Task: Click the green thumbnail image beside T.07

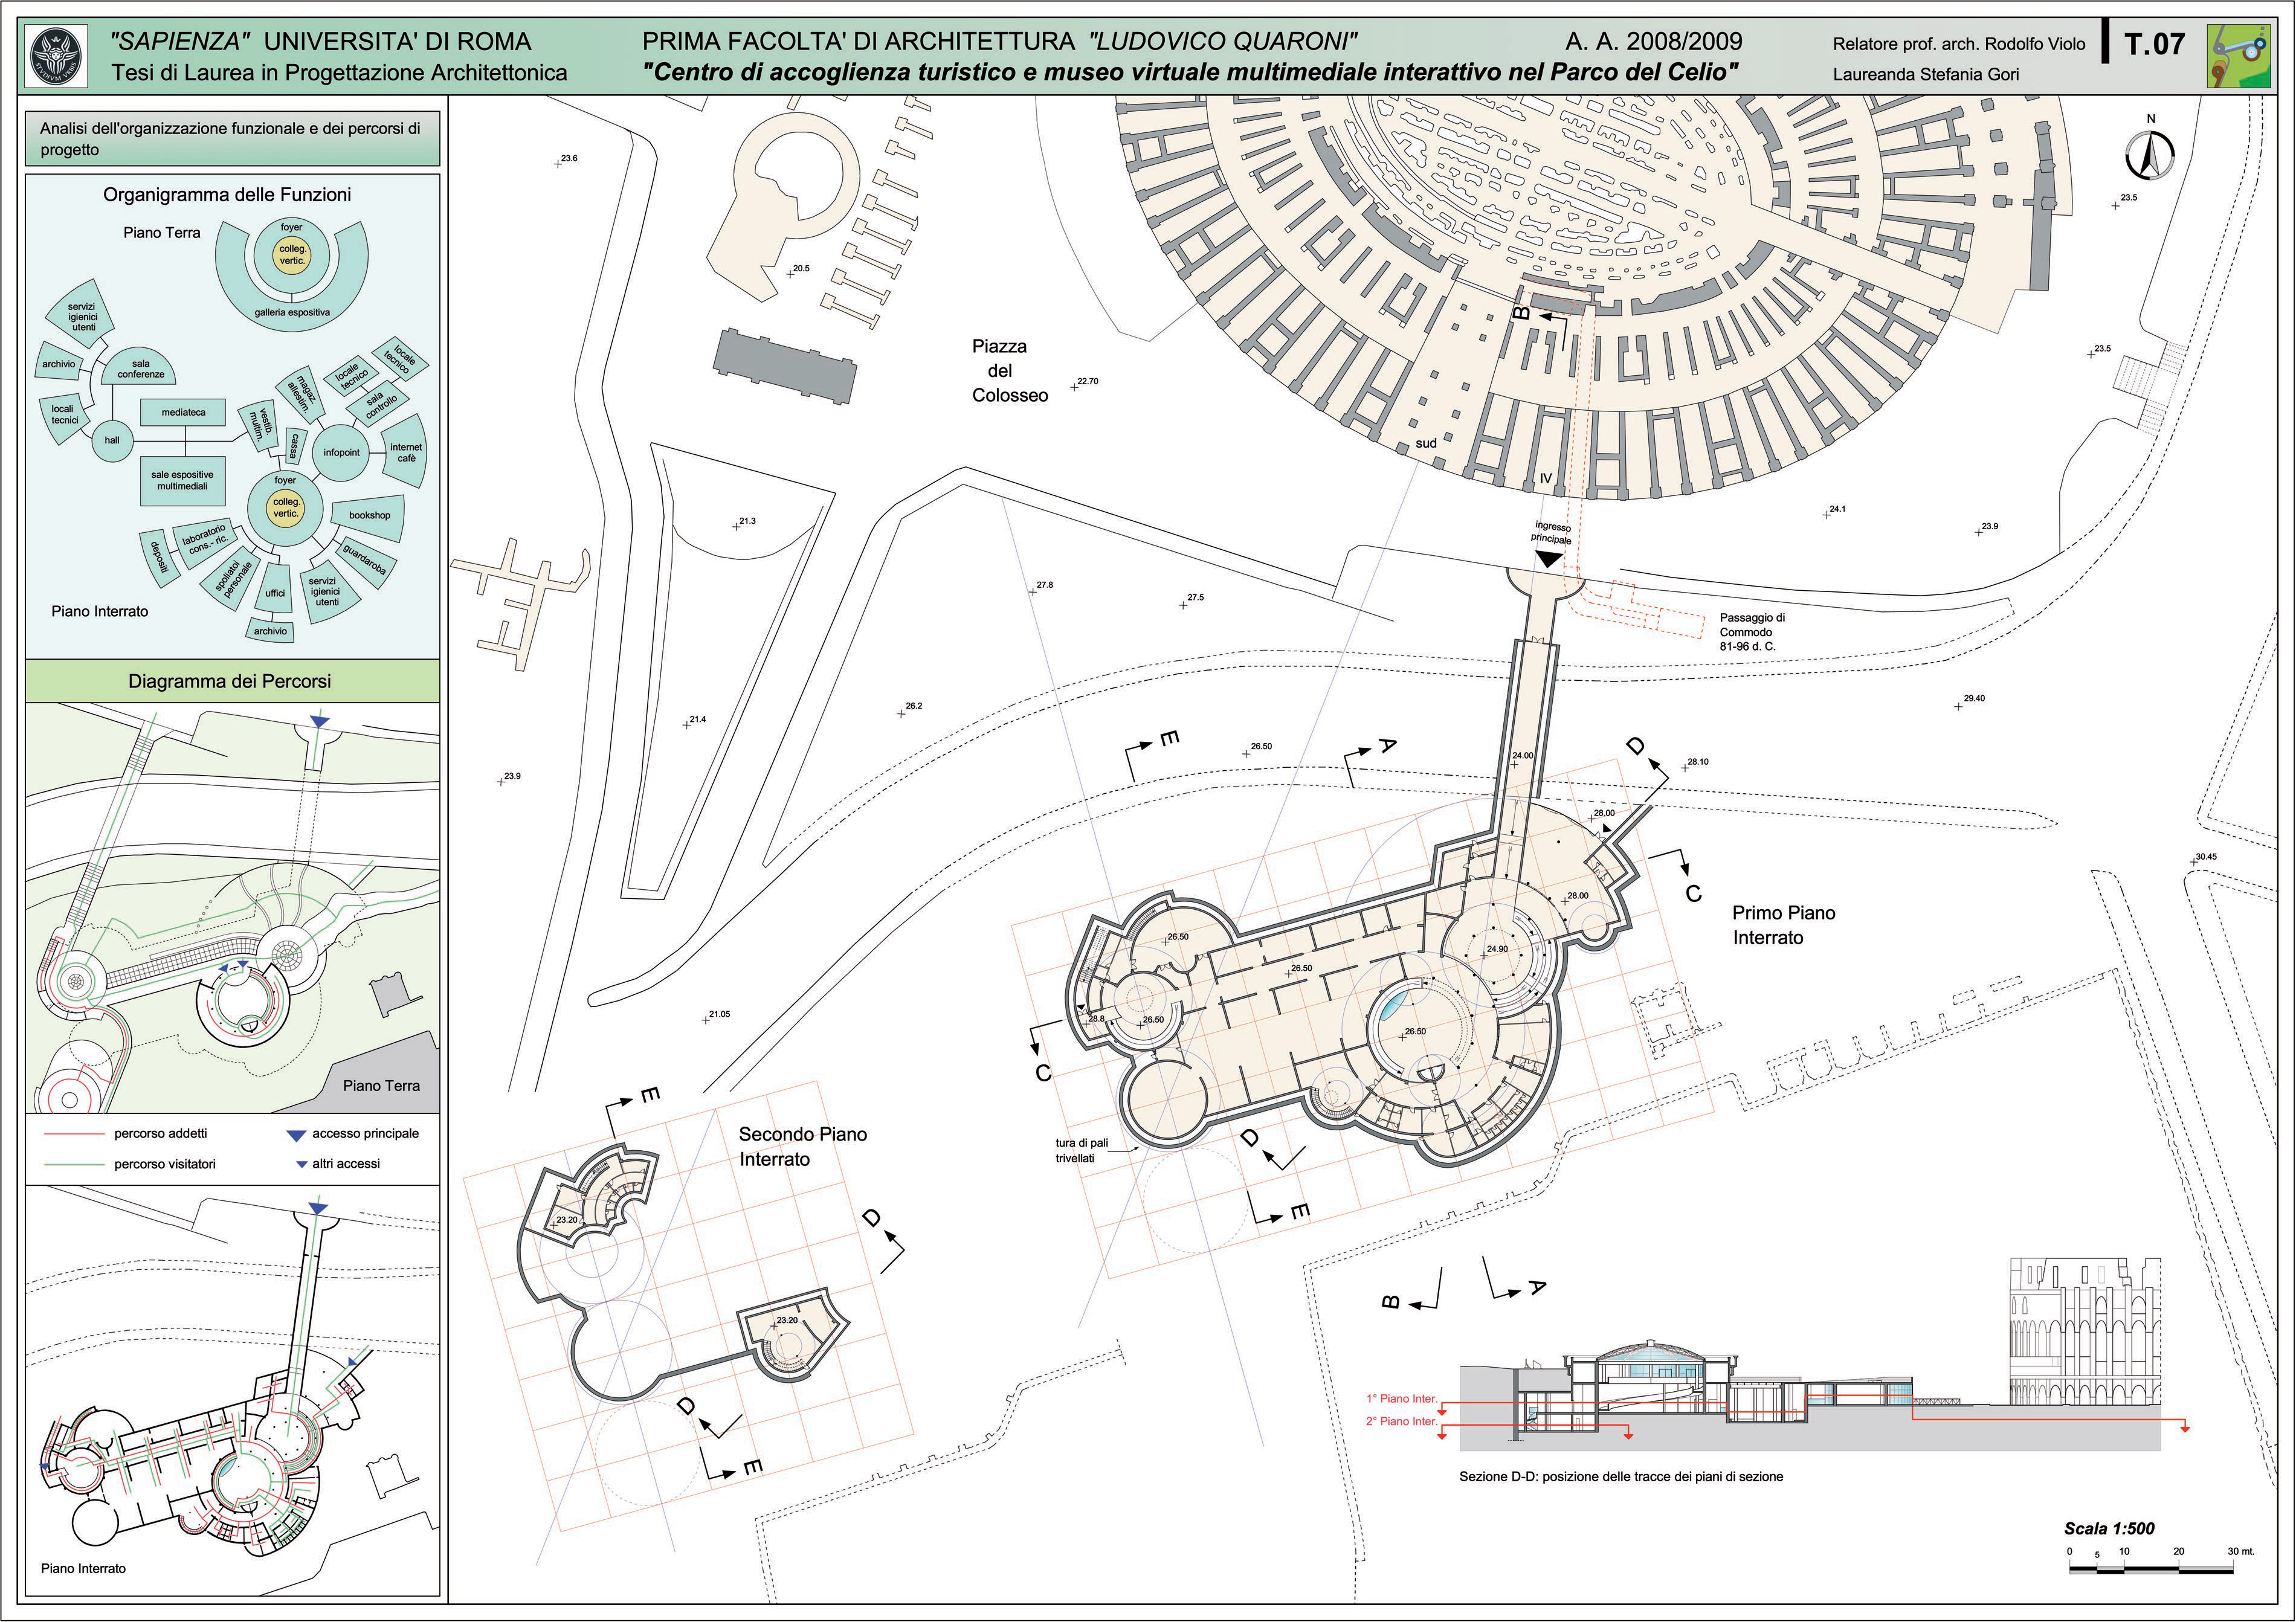Action: pyautogui.click(x=2239, y=57)
